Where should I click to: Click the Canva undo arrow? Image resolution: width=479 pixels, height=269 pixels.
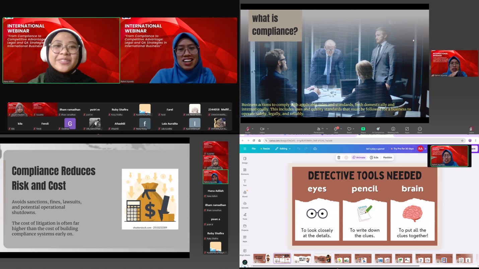coord(298,149)
